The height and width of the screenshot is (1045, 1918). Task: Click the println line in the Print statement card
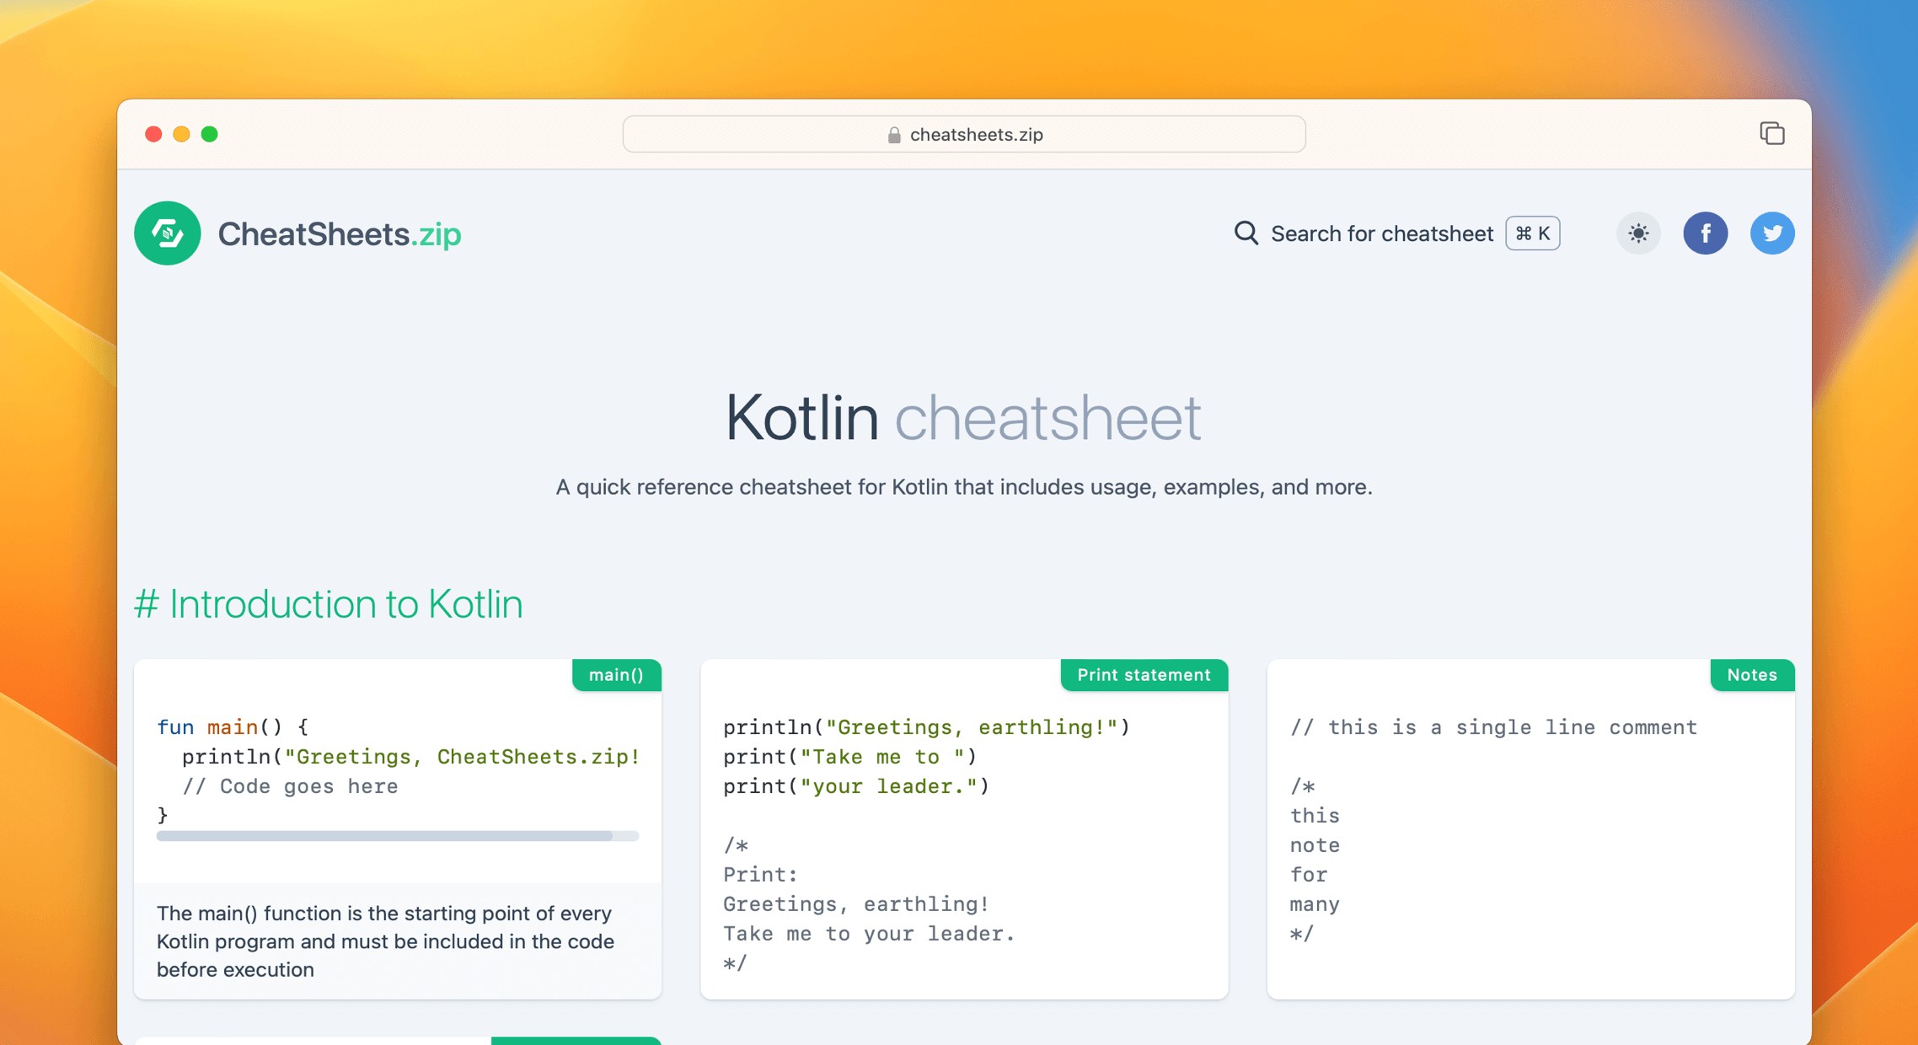pyautogui.click(x=927, y=726)
